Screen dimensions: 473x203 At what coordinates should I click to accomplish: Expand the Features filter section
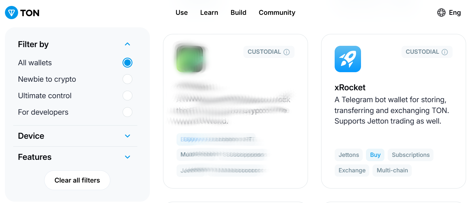click(x=127, y=157)
